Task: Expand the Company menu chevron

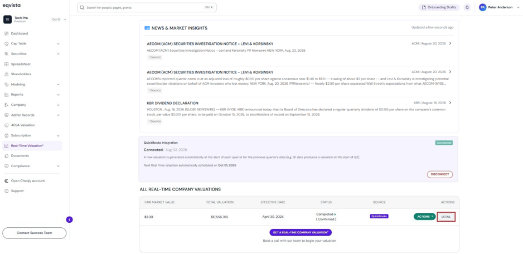Action: (58, 105)
